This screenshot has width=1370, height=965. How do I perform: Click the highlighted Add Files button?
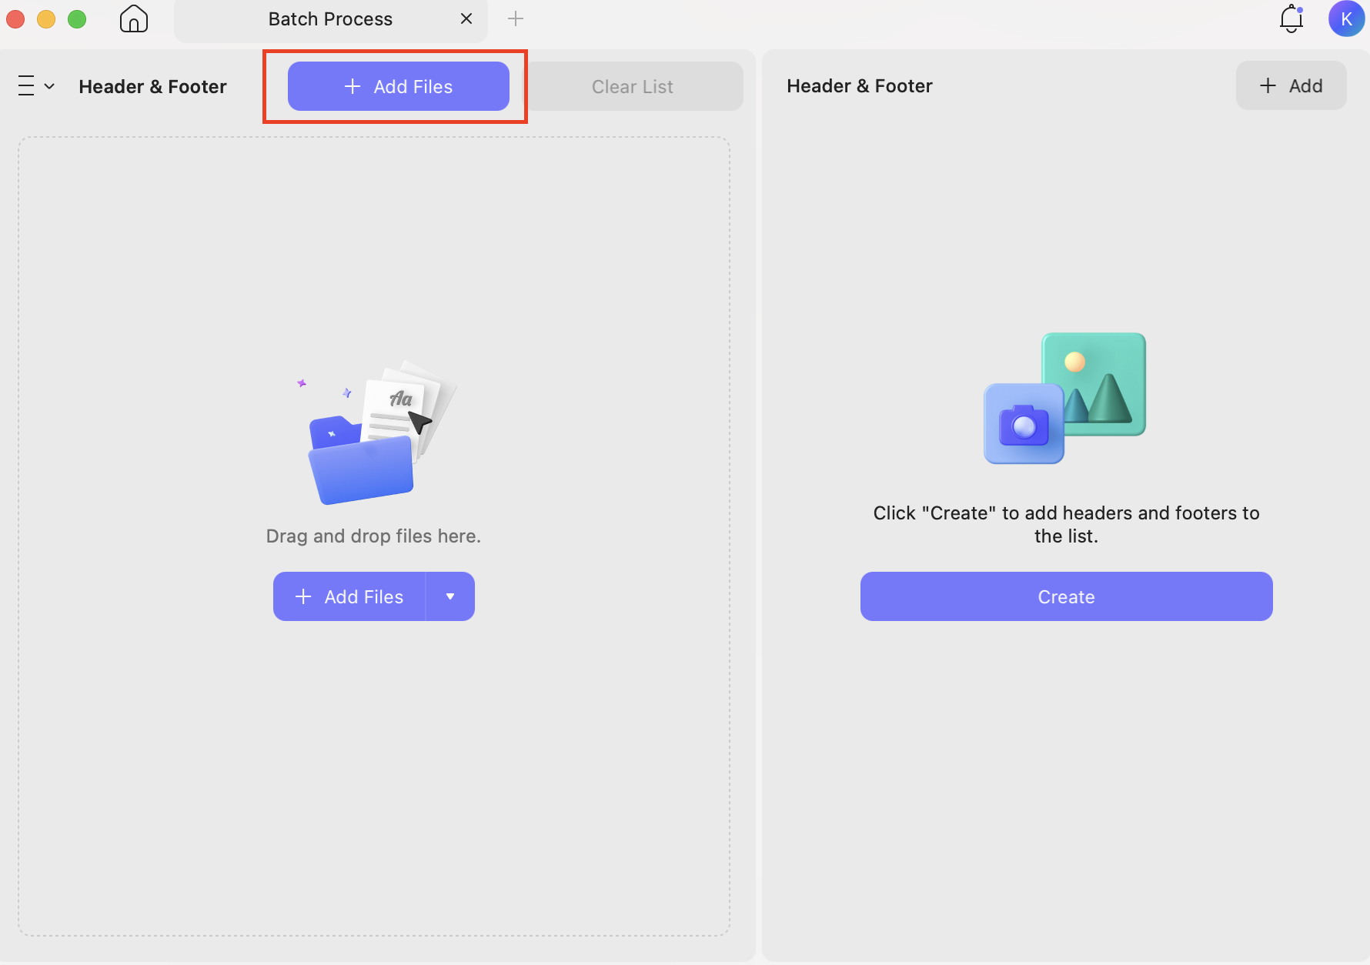[x=398, y=85]
